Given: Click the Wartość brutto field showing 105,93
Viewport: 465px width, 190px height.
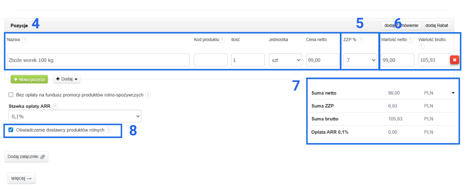Looking at the screenshot, I should [x=434, y=60].
